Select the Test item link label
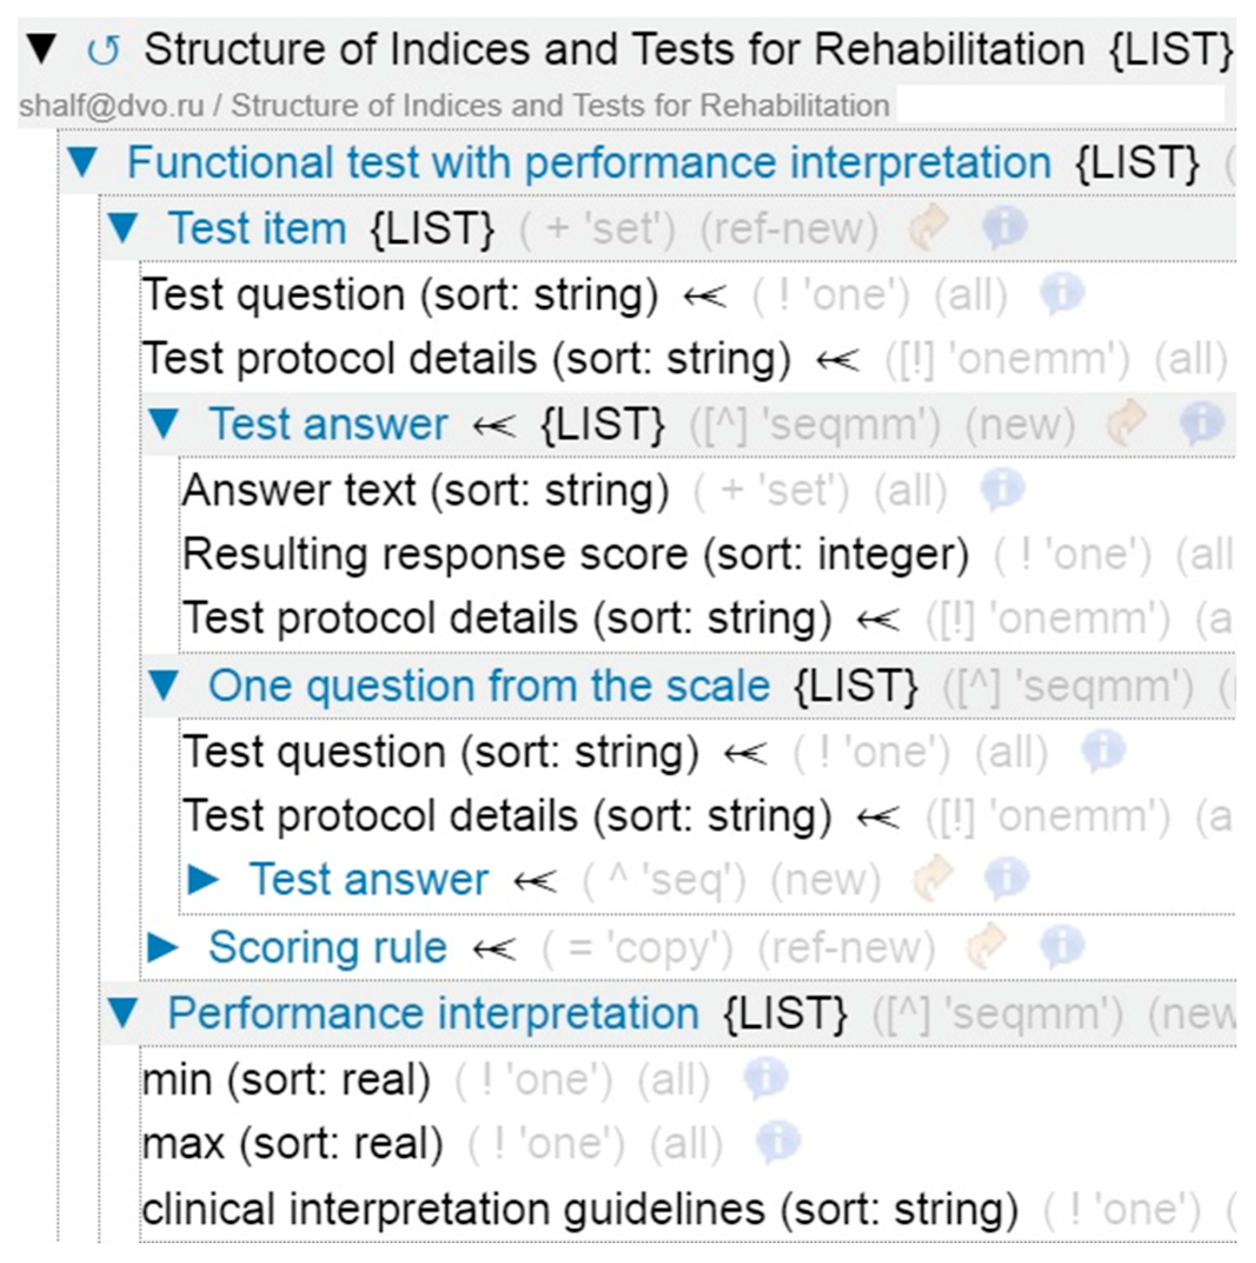 pos(257,228)
